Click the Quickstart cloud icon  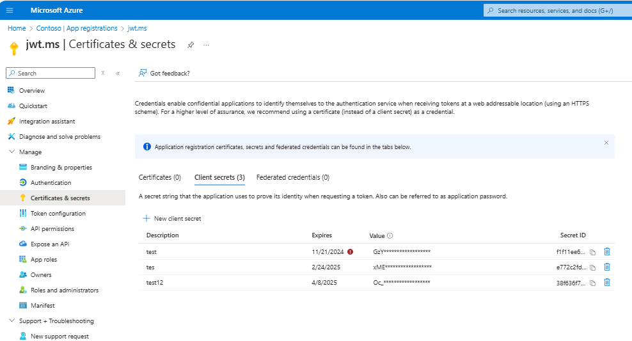12,106
